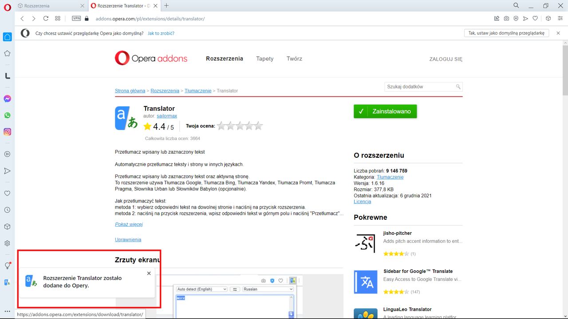
Task: Expand the description with Pokaż więcej
Action: 129,224
